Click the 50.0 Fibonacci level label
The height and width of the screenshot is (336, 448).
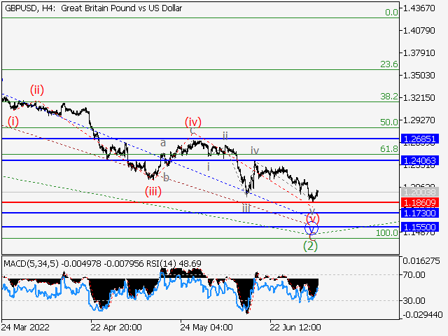tap(389, 122)
